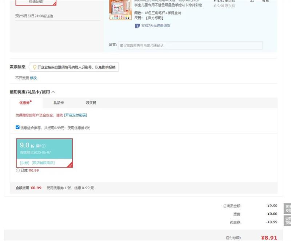Image resolution: width=291 pixels, height=241 pixels.
Task: Switch to the 礼品卡 tab
Action: pyautogui.click(x=59, y=103)
